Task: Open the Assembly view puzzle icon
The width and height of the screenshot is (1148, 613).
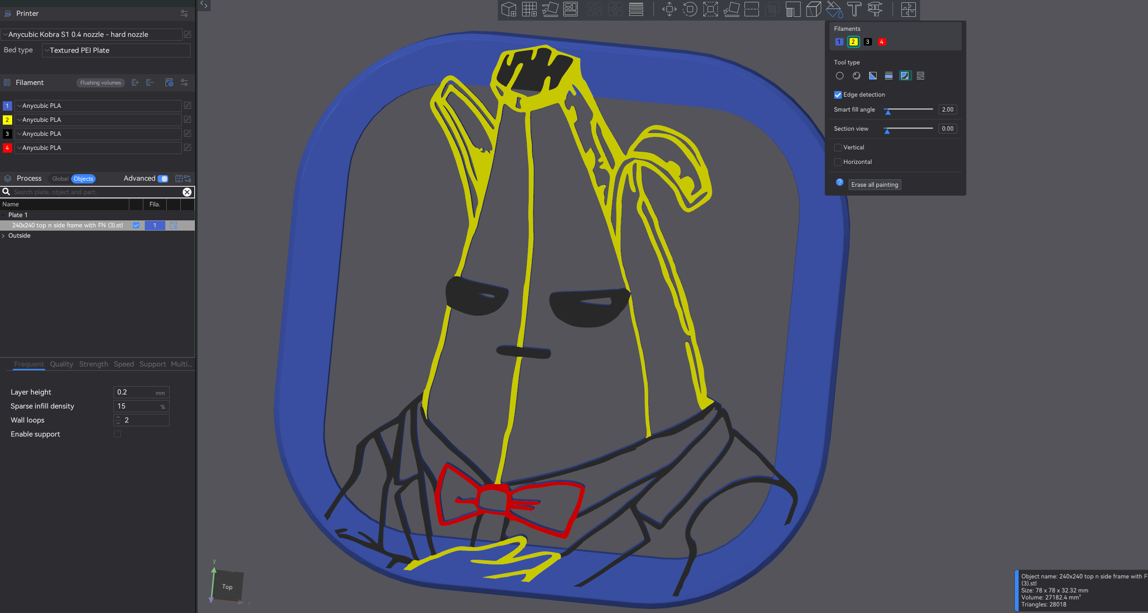Action: pyautogui.click(x=908, y=9)
